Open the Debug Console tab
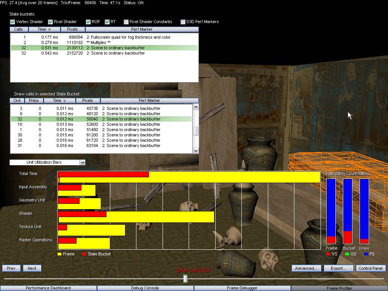The height and width of the screenshot is (291, 388). 145,288
